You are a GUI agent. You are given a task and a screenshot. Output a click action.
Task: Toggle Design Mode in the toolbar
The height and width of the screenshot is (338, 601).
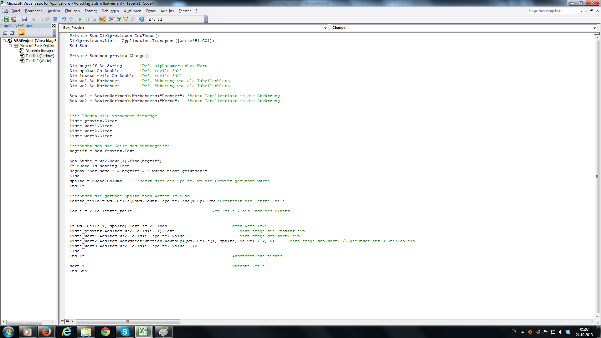click(x=102, y=19)
